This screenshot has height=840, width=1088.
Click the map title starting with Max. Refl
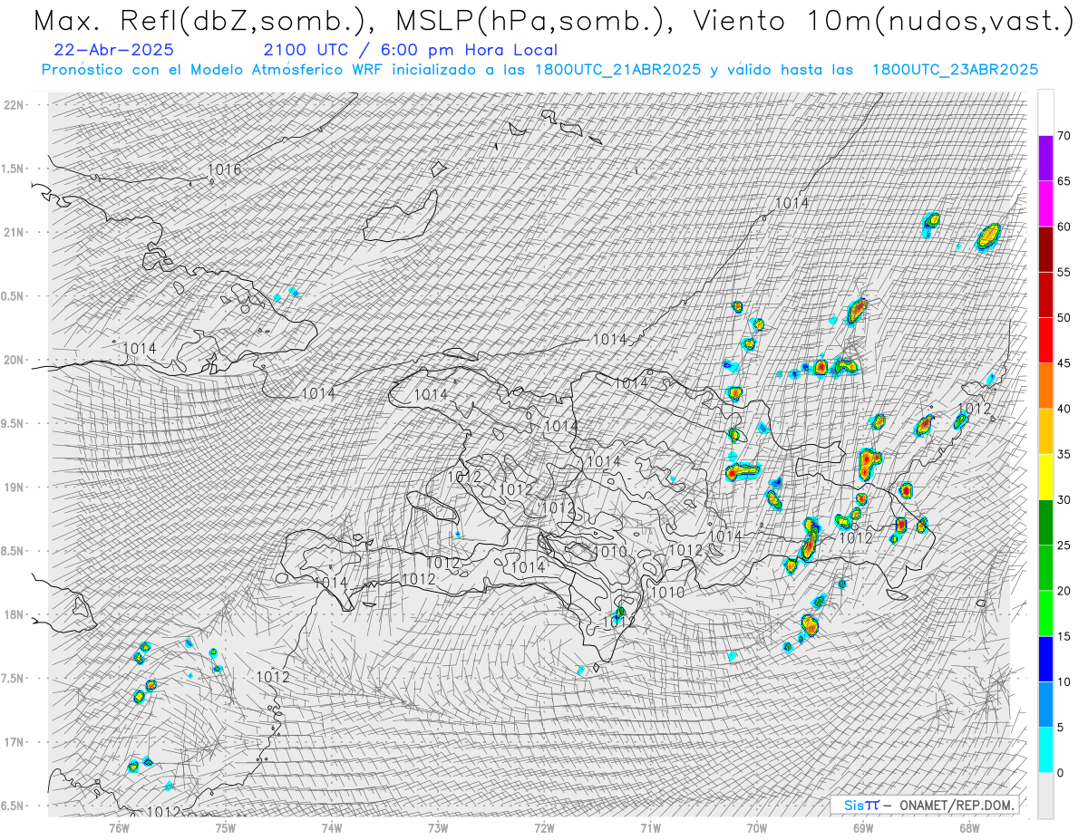click(554, 20)
